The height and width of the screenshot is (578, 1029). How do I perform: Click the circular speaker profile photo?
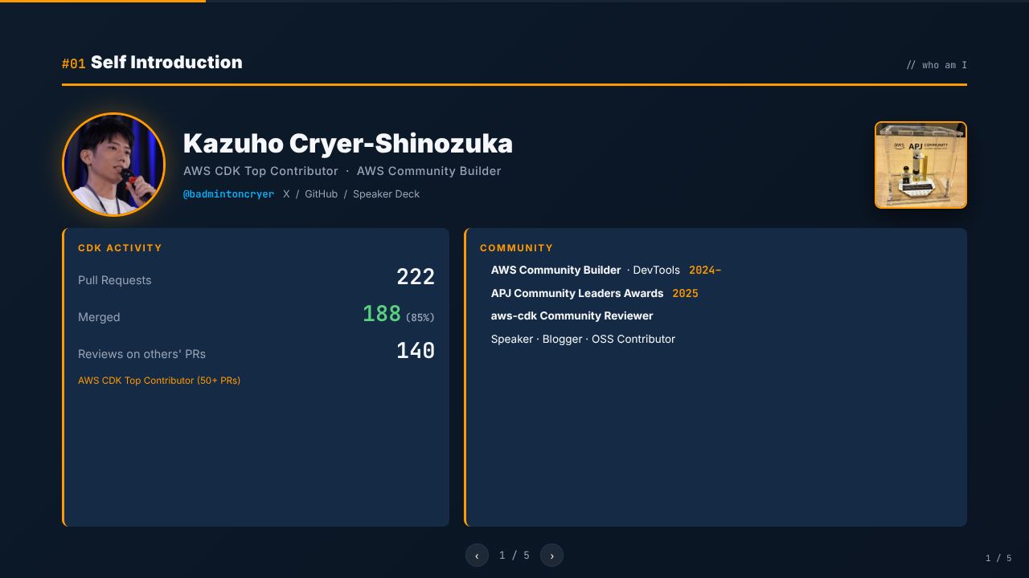(x=113, y=165)
